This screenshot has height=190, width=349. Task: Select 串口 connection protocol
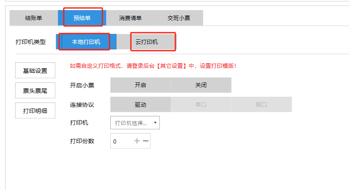pyautogui.click(x=201, y=104)
